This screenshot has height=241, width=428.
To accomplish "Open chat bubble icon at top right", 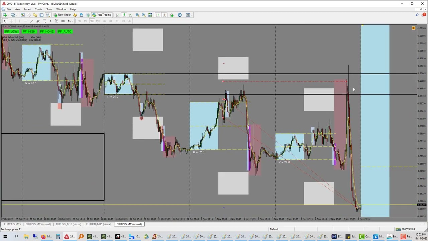I will tap(424, 15).
